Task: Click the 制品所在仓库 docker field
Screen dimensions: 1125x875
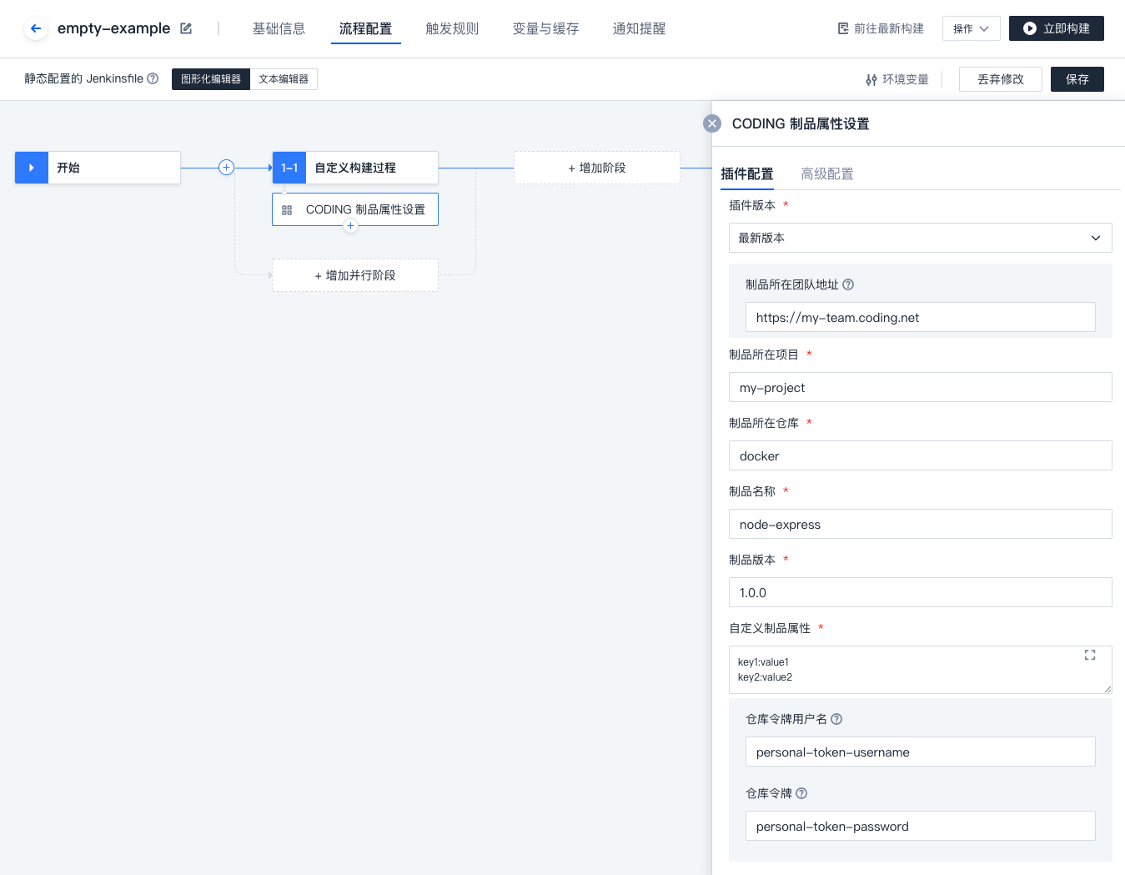Action: pyautogui.click(x=921, y=455)
